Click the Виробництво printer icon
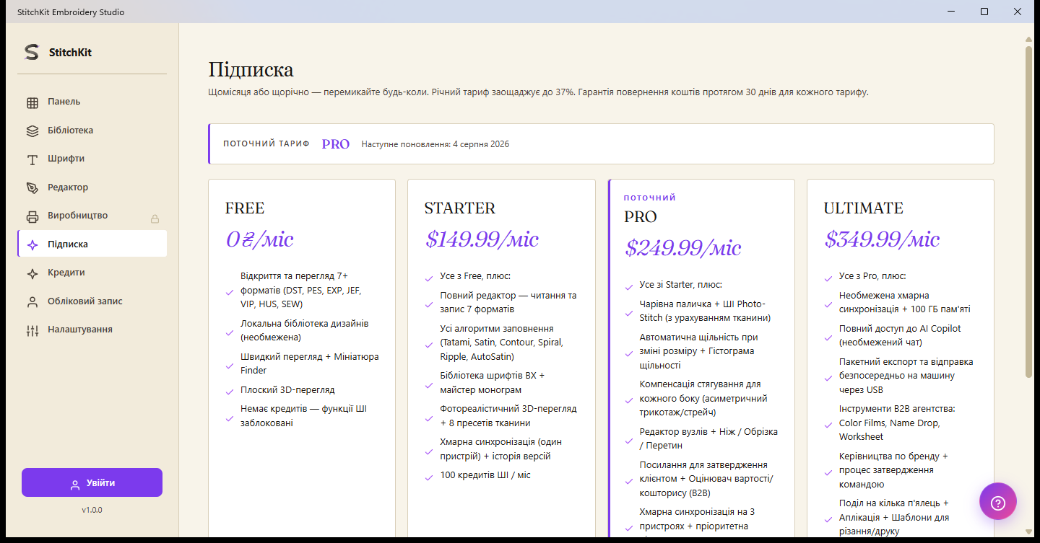This screenshot has height=543, width=1040. (32, 216)
